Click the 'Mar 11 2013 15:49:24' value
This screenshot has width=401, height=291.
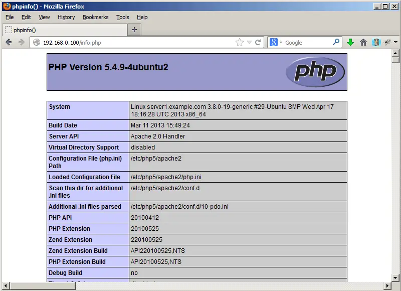[160, 125]
